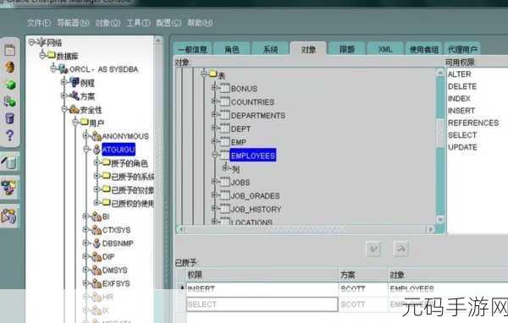Click the trash can remove icon

(9, 118)
